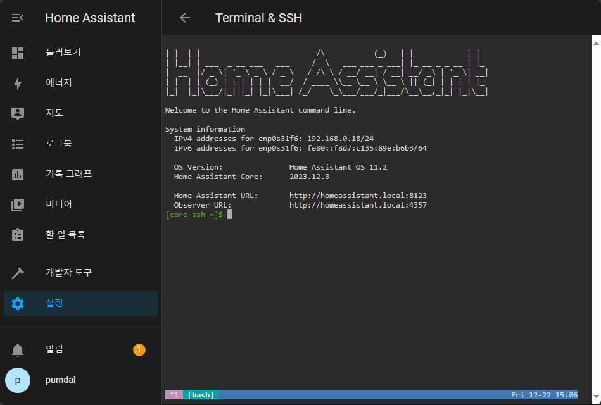Open the 기록 그래프 menu item
Image resolution: width=601 pixels, height=405 pixels.
(x=80, y=174)
